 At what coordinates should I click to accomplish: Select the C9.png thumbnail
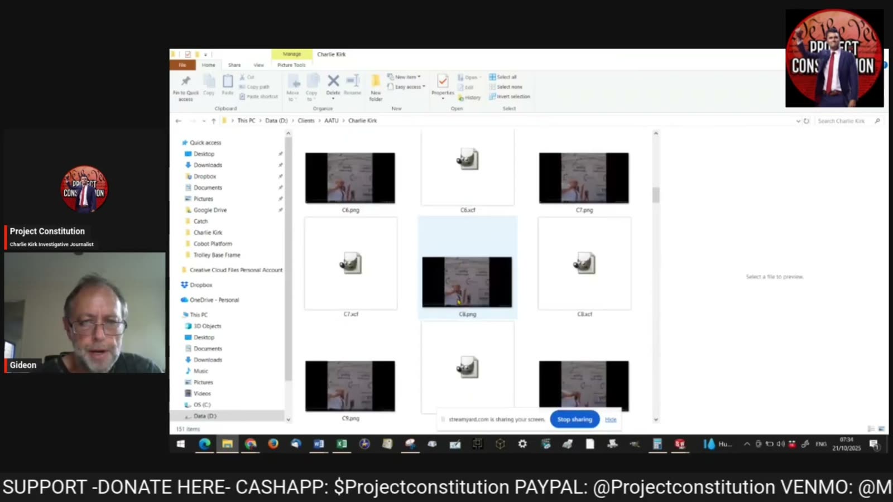pos(350,386)
